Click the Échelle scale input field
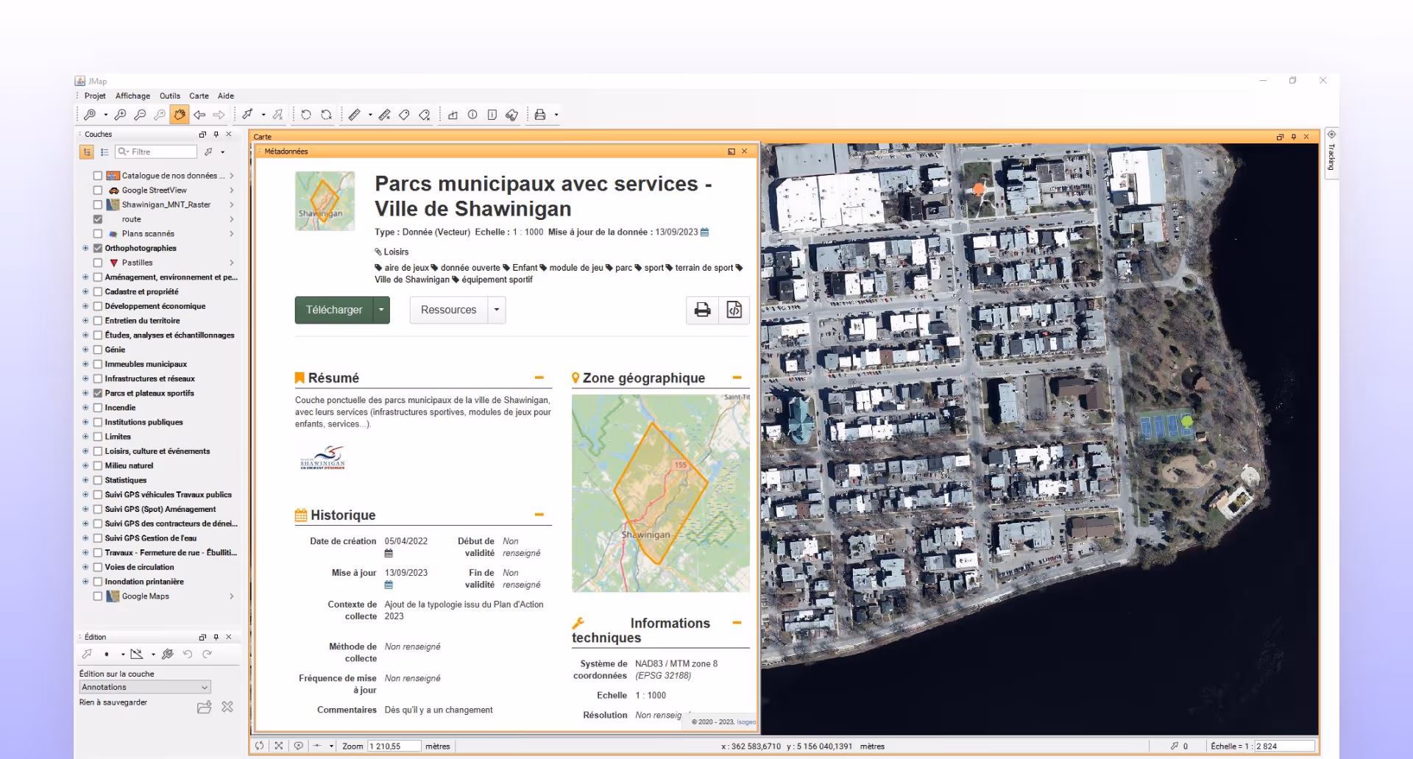Viewport: 1413px width, 759px height. pyautogui.click(x=1284, y=746)
